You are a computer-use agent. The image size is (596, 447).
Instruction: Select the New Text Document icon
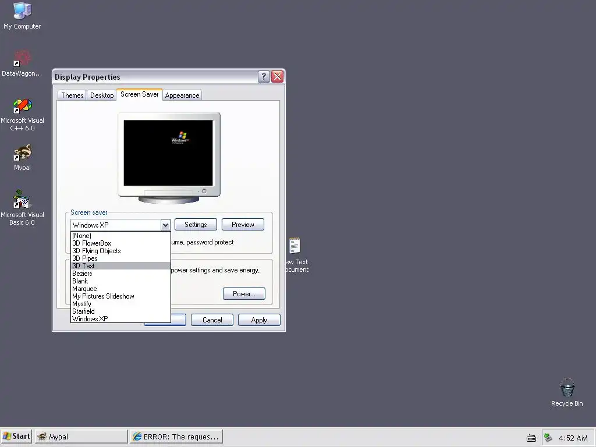pyautogui.click(x=297, y=255)
